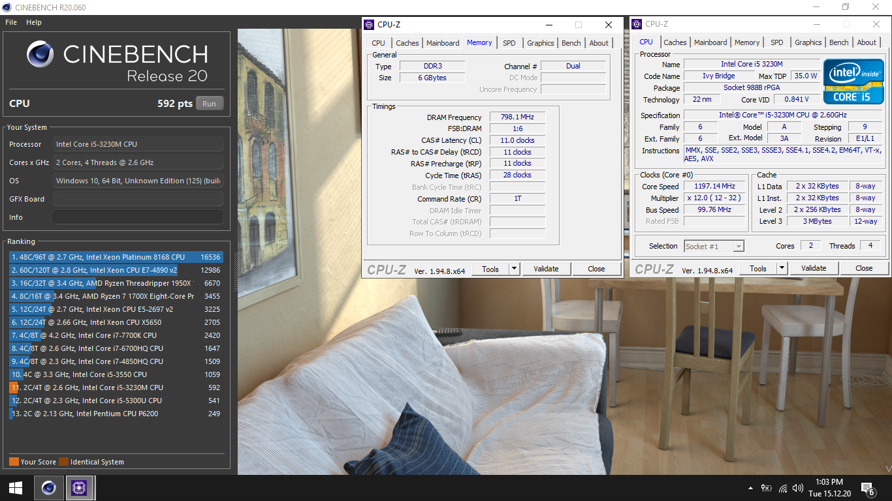The image size is (892, 501).
Task: Click Close button in right CPU-Z window
Action: pyautogui.click(x=864, y=268)
